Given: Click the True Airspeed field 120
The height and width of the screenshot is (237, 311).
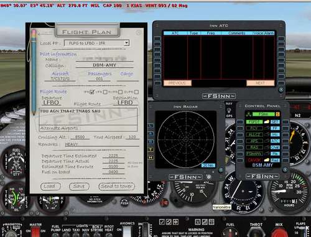Looking at the screenshot, I should (132, 137).
